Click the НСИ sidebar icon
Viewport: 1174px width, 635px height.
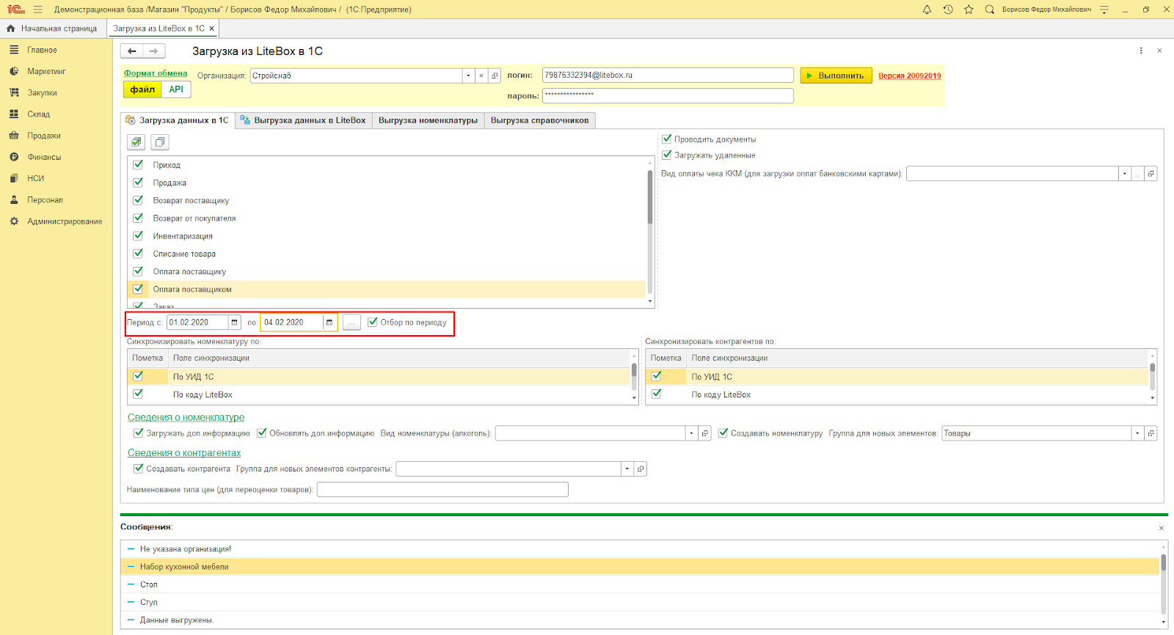point(13,178)
